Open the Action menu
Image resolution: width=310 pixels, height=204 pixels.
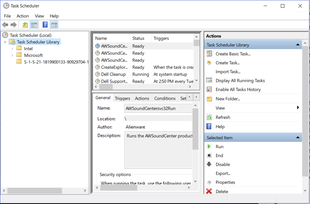(x=23, y=16)
